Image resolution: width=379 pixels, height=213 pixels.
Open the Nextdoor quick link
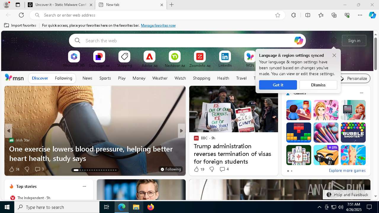[175, 59]
